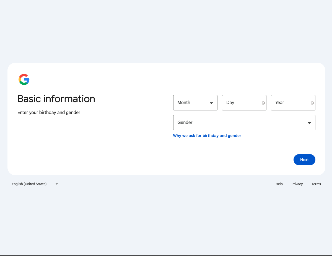Go to the Privacy page
The image size is (332, 256).
[297, 184]
